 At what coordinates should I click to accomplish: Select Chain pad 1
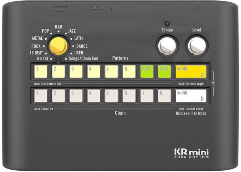(41, 96)
